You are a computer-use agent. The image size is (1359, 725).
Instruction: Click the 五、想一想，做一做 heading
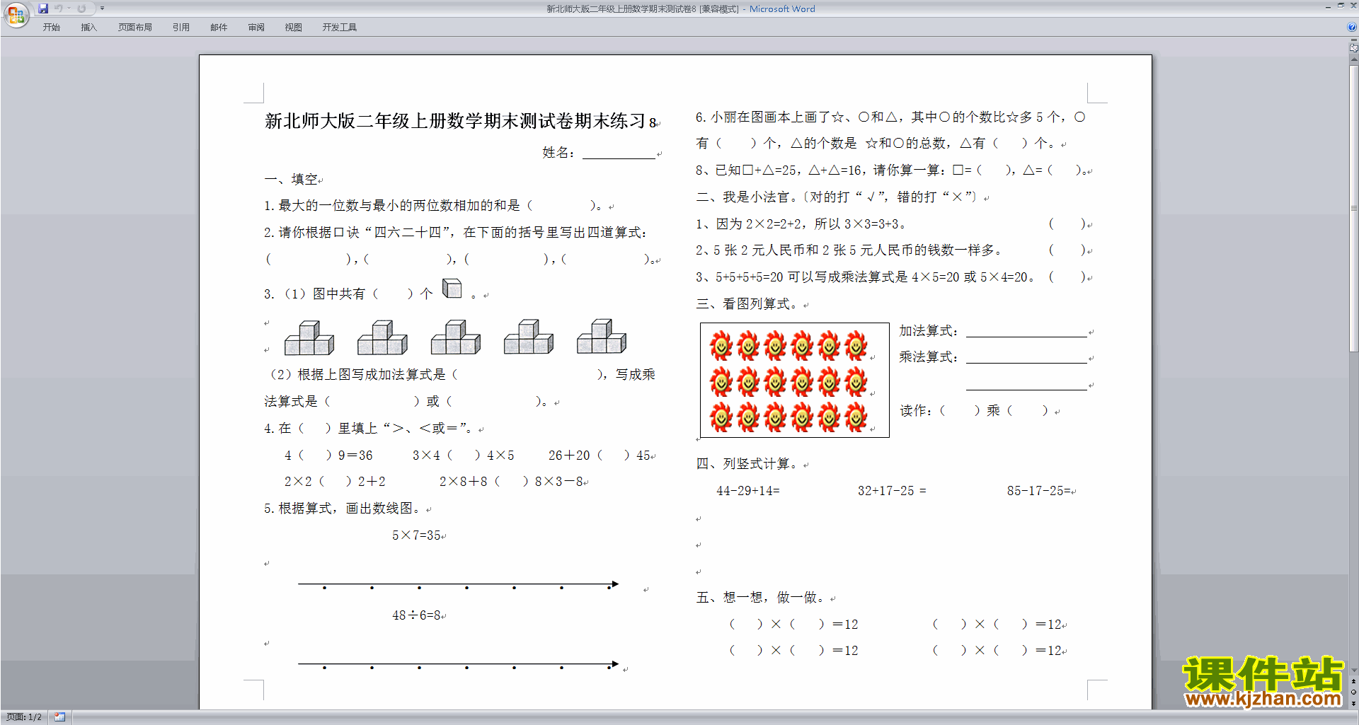pyautogui.click(x=762, y=598)
